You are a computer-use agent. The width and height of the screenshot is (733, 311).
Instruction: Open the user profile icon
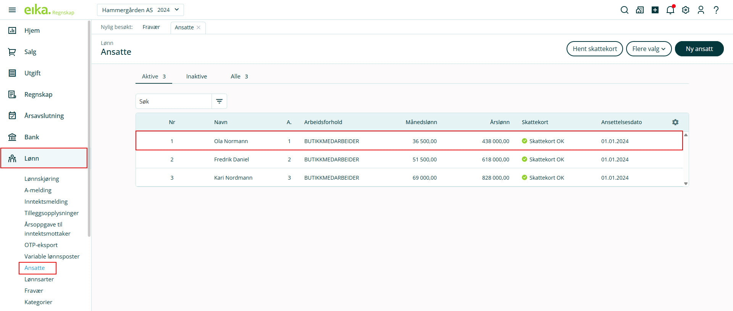(701, 10)
